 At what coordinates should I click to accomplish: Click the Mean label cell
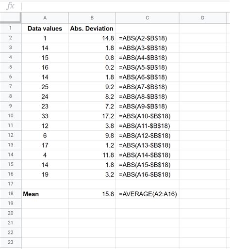pos(45,194)
